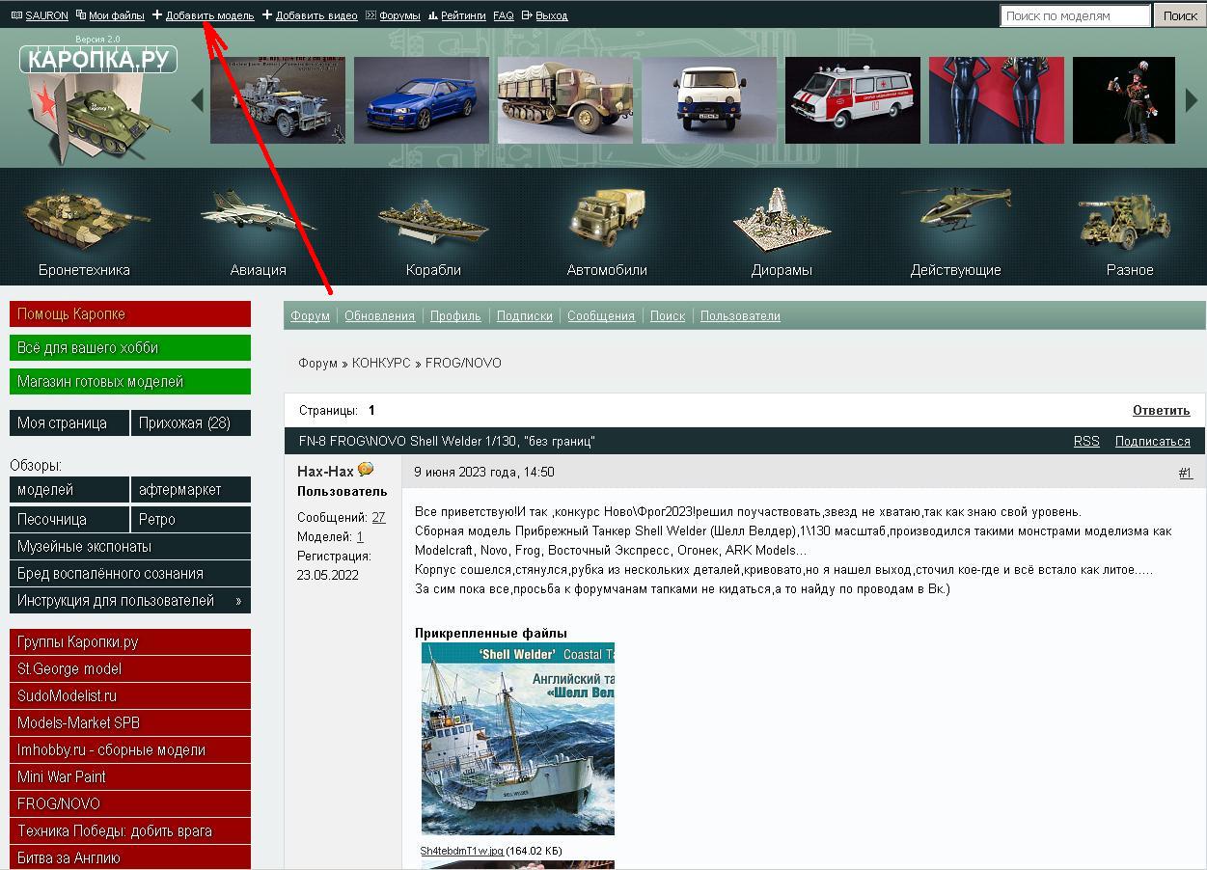This screenshot has height=870, width=1207.
Task: Subscribe to the thread via Подписаться
Action: point(1152,441)
